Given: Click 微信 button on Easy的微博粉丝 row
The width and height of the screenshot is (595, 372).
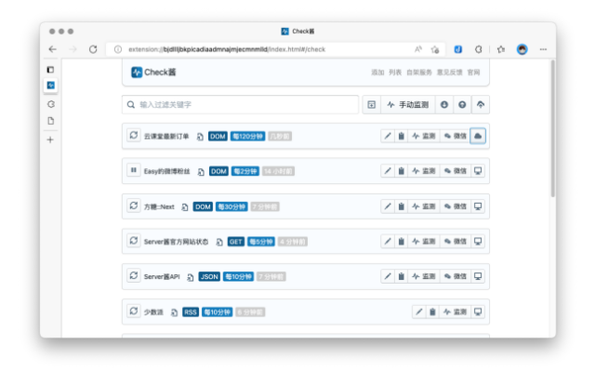Looking at the screenshot, I should pyautogui.click(x=455, y=171).
